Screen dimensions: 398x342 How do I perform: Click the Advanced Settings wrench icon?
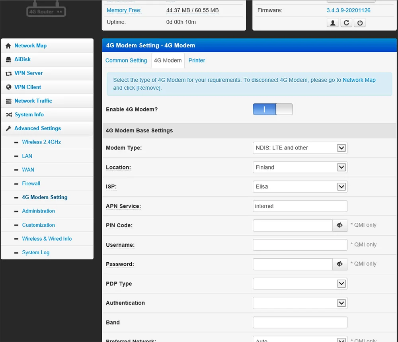[x=8, y=128]
